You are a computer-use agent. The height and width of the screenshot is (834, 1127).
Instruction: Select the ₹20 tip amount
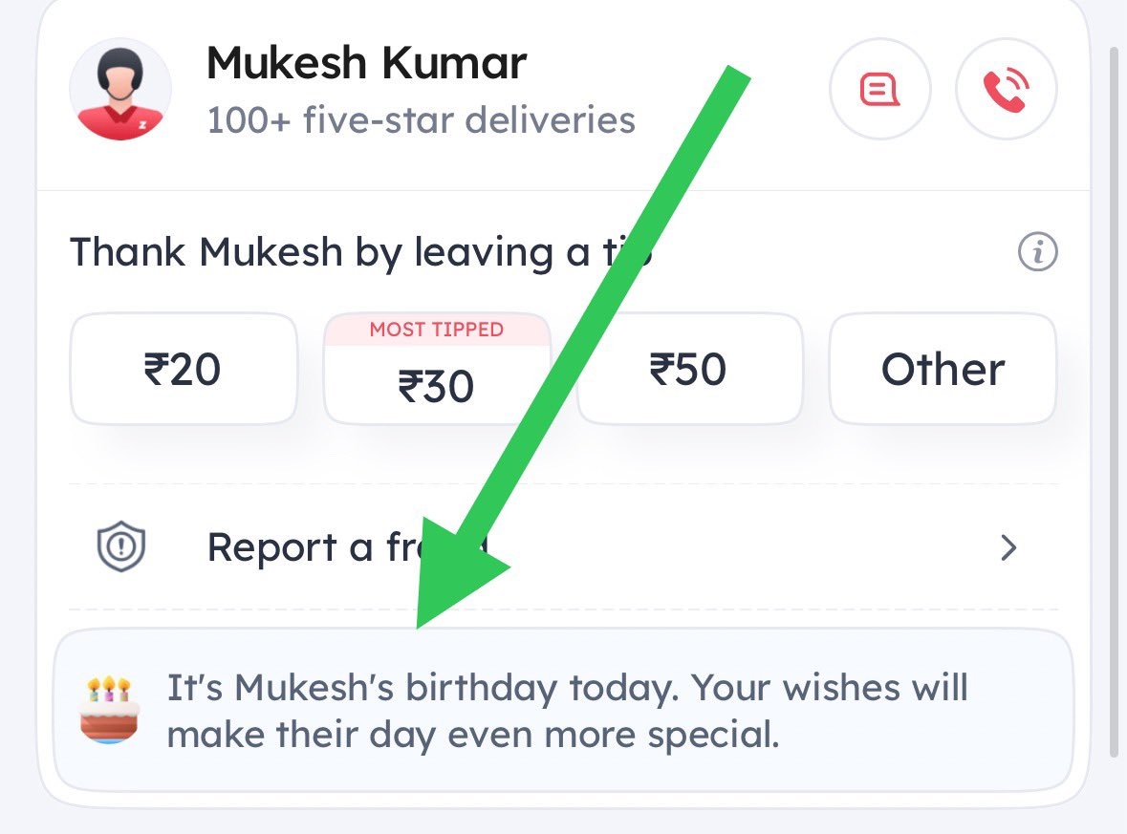183,370
